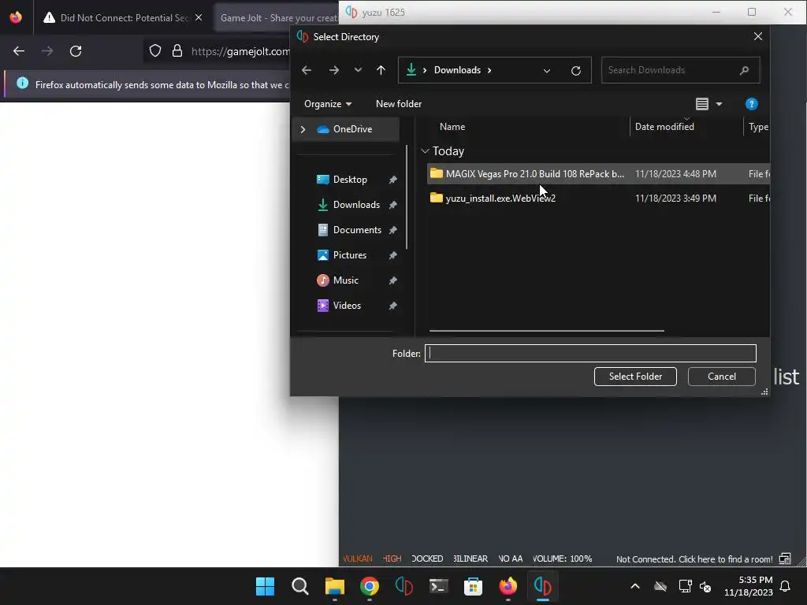Image resolution: width=807 pixels, height=605 pixels.
Task: Open recent locations dropdown chevron
Action: (x=358, y=70)
